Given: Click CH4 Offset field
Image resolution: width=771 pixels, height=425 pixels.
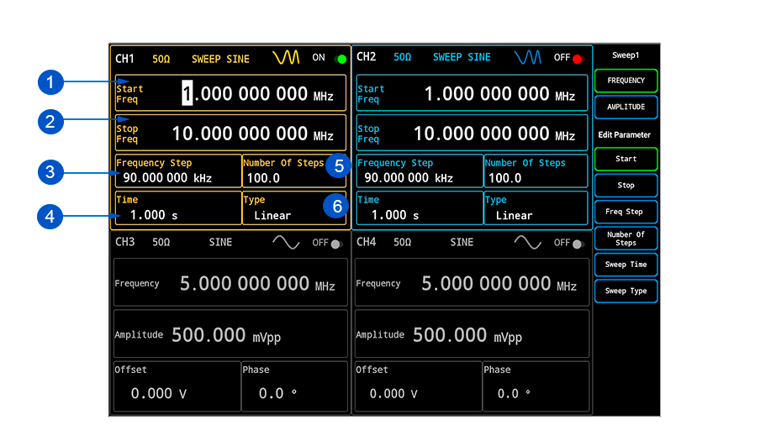Looking at the screenshot, I should coord(419,386).
